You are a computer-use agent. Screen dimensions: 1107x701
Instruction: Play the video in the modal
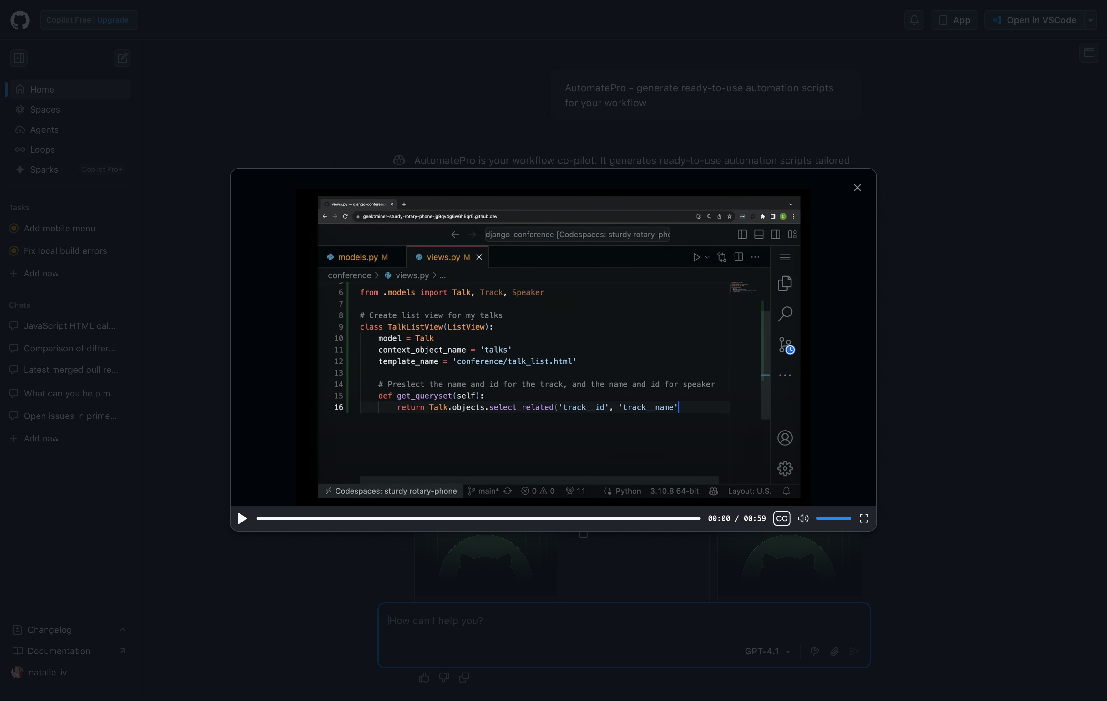tap(242, 518)
